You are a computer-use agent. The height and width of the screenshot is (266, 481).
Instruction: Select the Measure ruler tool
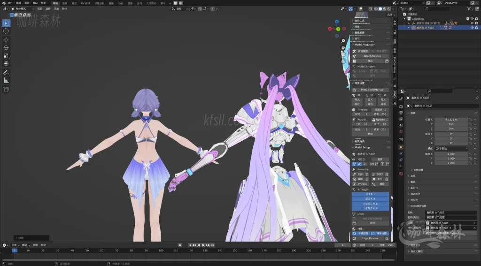(6, 80)
